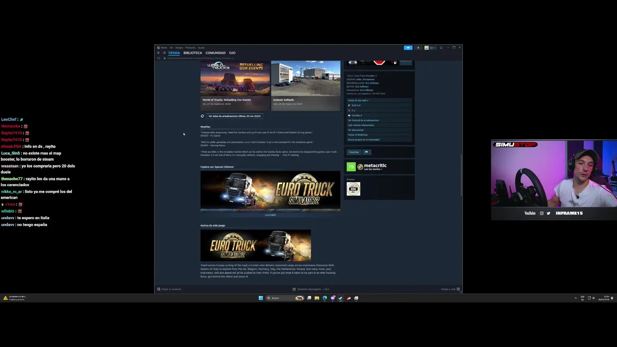
Task: Reload the store page with the refresh icon
Action: click(159, 58)
